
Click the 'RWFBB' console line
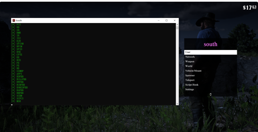tap(17, 82)
